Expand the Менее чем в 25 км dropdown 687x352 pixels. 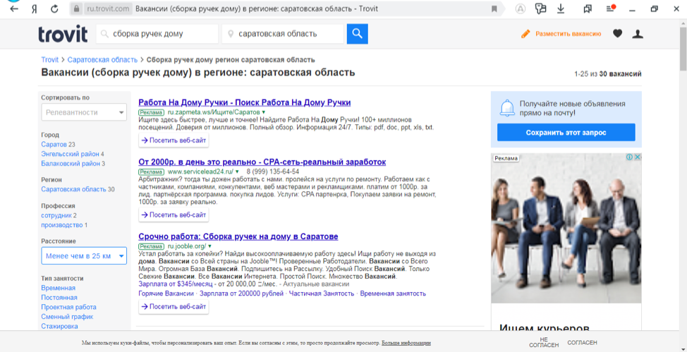click(x=83, y=255)
